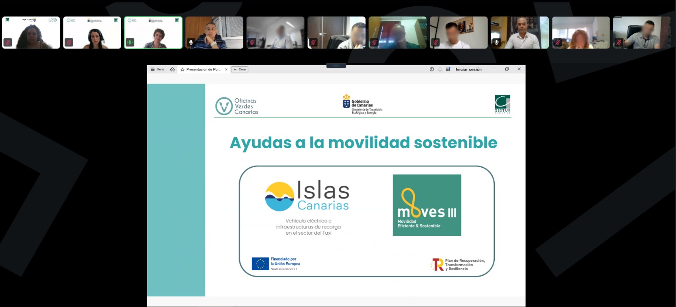
Task: Restore the presentation viewer window
Action: coord(507,69)
